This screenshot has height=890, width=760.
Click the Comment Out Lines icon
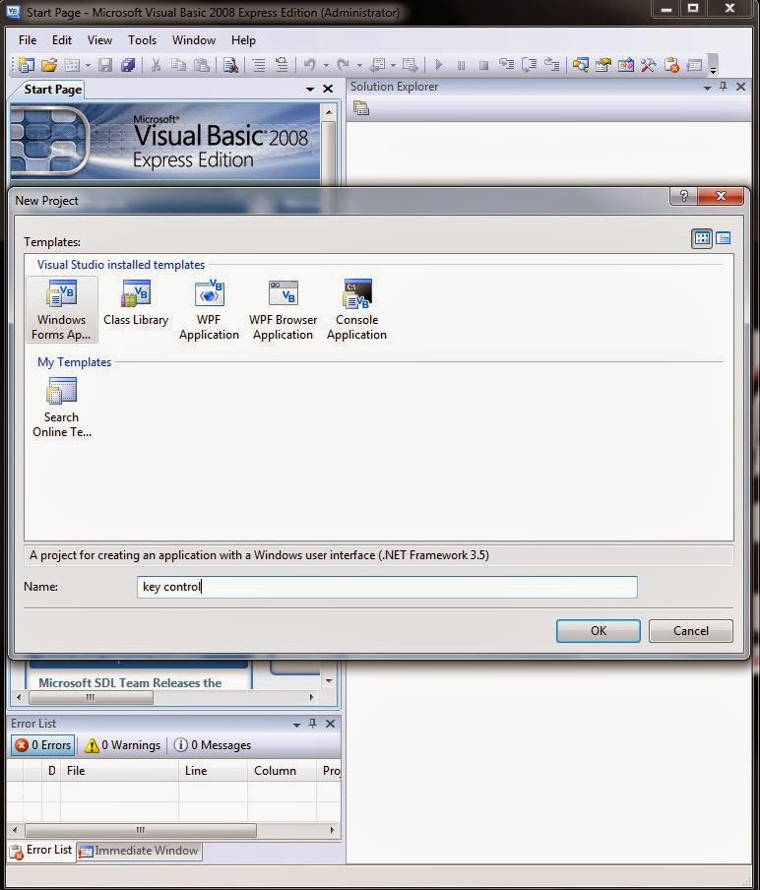tap(259, 65)
